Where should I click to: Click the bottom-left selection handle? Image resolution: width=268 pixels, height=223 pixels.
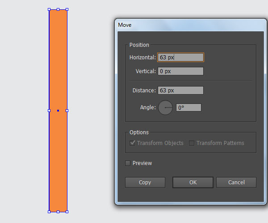[x=49, y=212]
